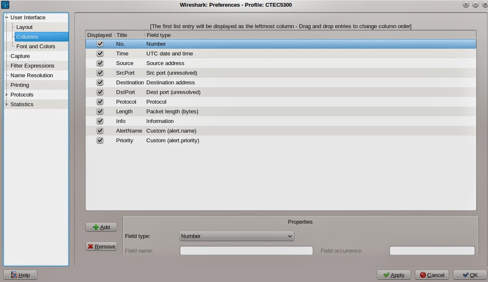This screenshot has width=488, height=282.
Task: Select Protocols in the preferences tree
Action: click(x=22, y=95)
